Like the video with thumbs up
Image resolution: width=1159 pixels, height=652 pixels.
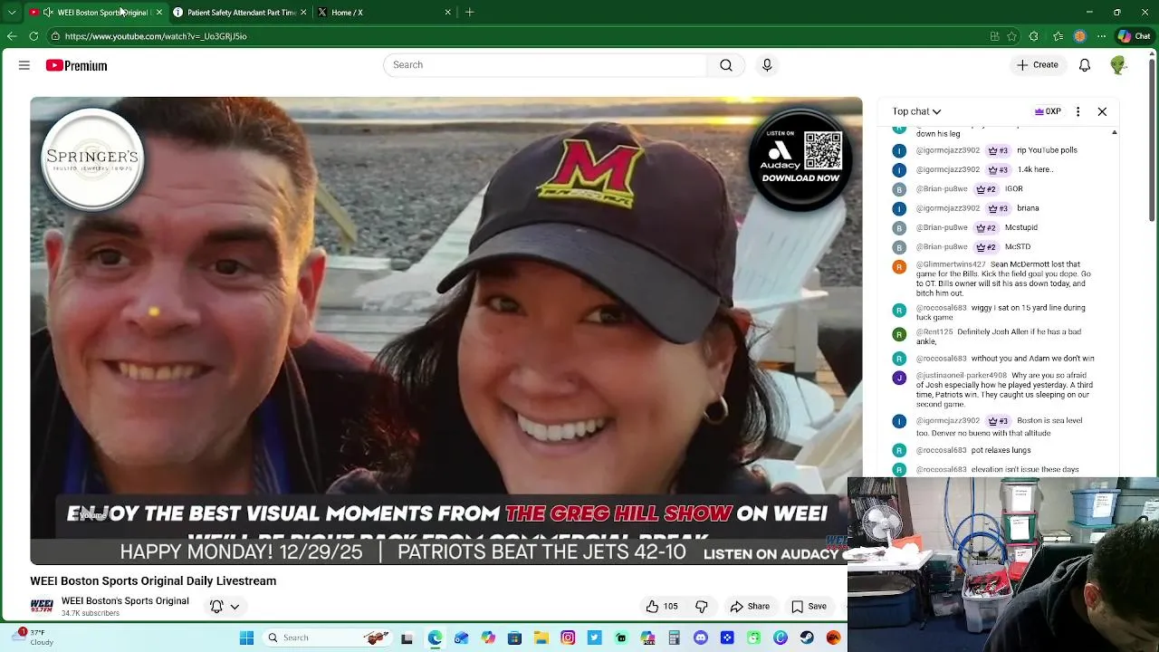pyautogui.click(x=661, y=607)
